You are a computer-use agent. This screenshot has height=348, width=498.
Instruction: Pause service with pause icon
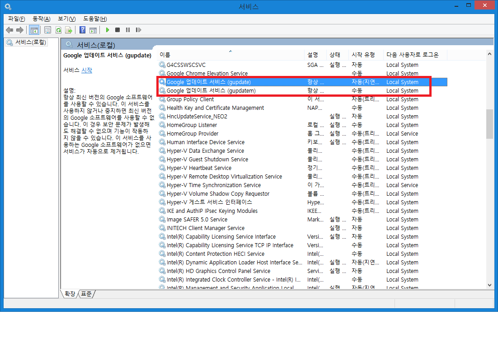[128, 30]
